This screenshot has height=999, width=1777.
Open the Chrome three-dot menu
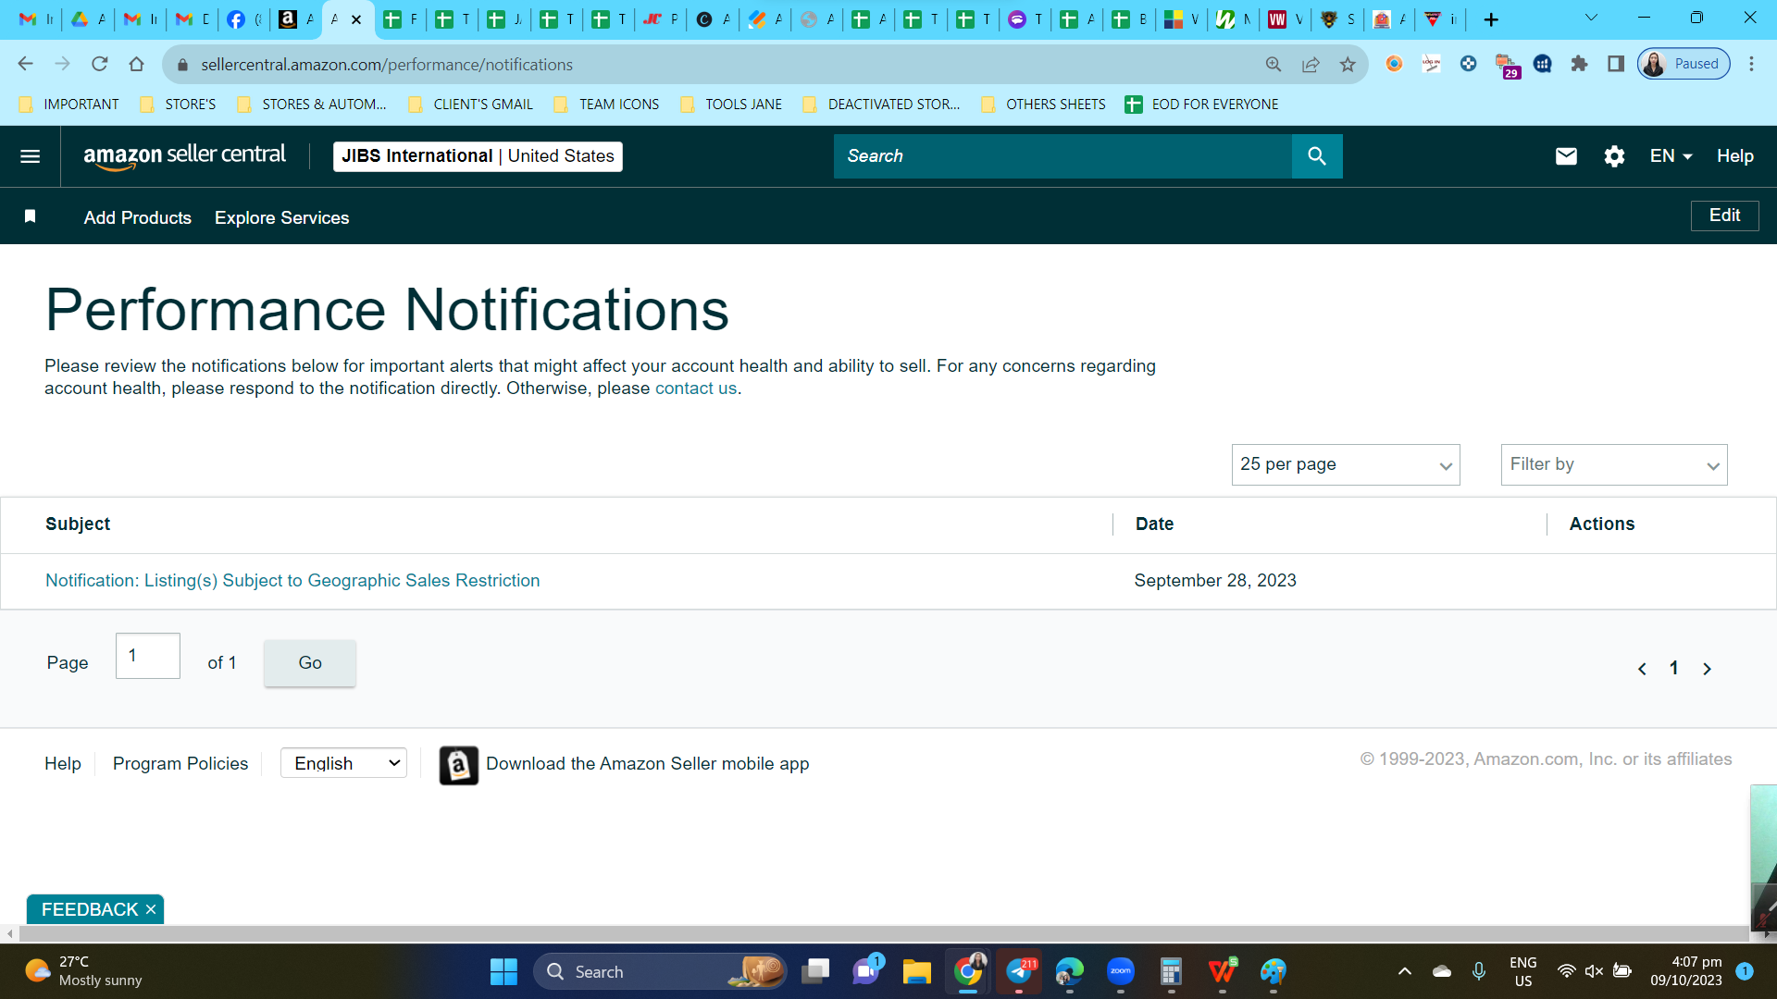(1751, 64)
